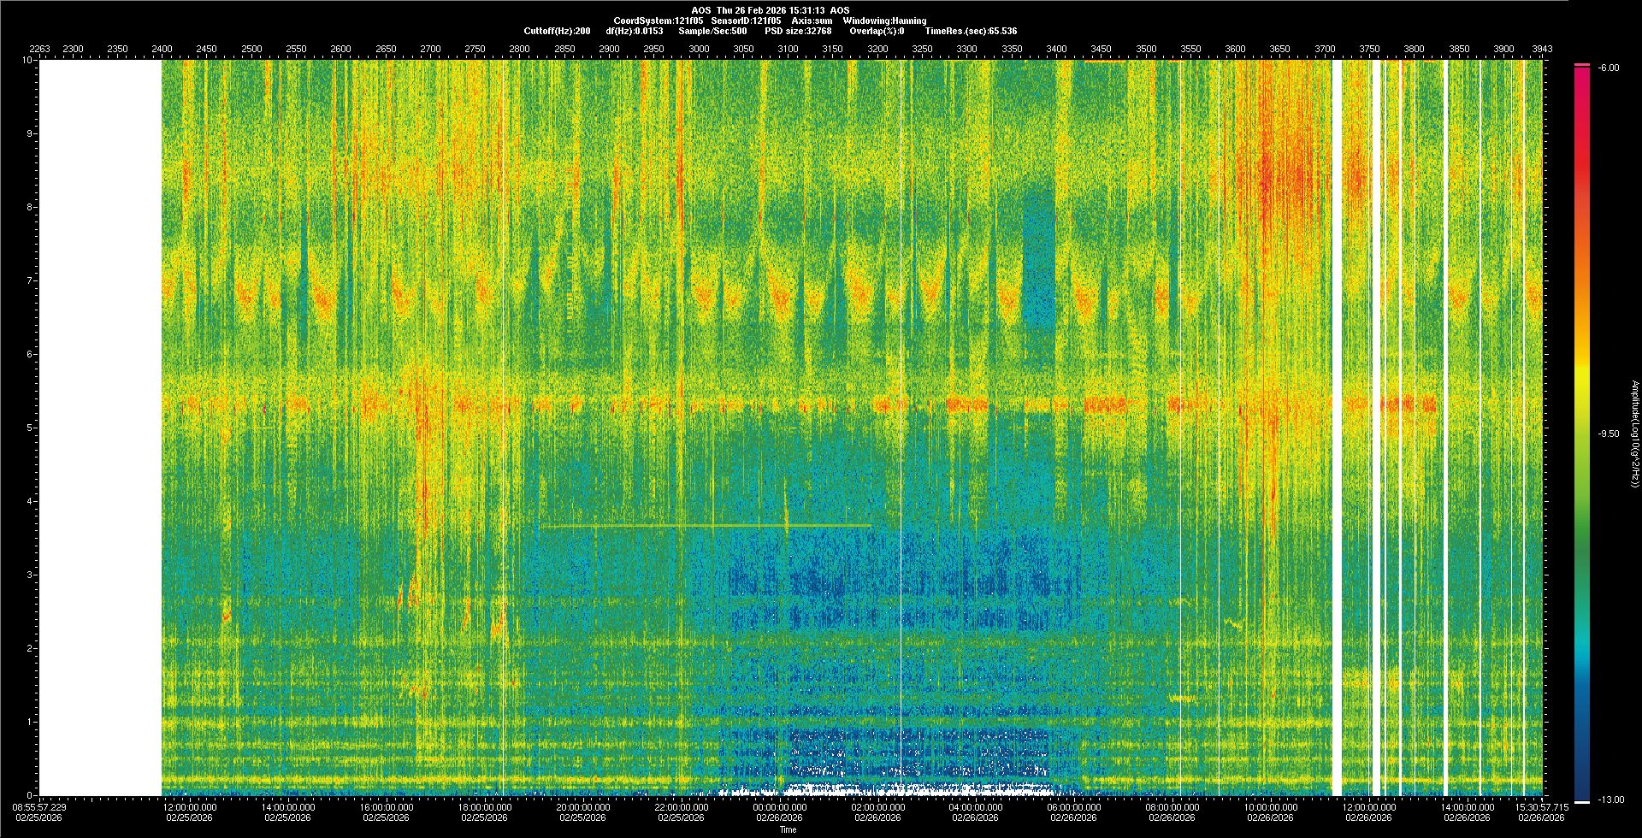Select the TimeRes.(sec):65.536 label
This screenshot has height=838, width=1642.
point(971,31)
